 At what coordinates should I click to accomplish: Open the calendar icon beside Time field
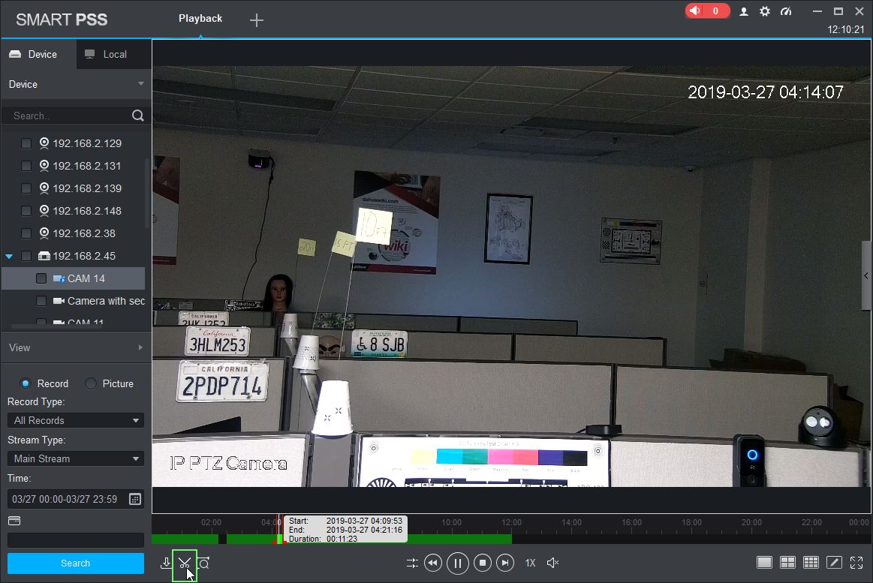(x=135, y=499)
